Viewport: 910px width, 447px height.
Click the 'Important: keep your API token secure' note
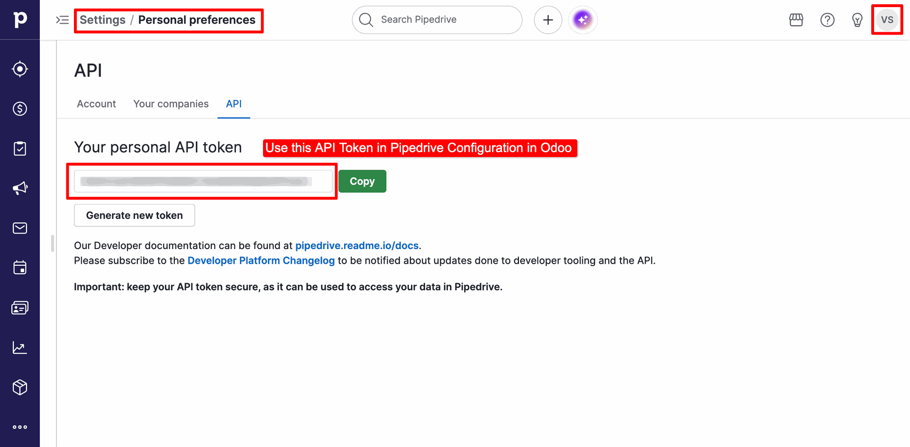point(288,287)
